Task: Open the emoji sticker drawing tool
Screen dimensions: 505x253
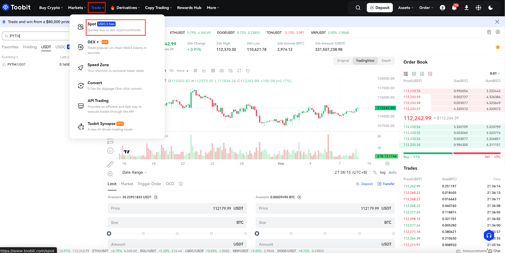Action: pos(110,151)
